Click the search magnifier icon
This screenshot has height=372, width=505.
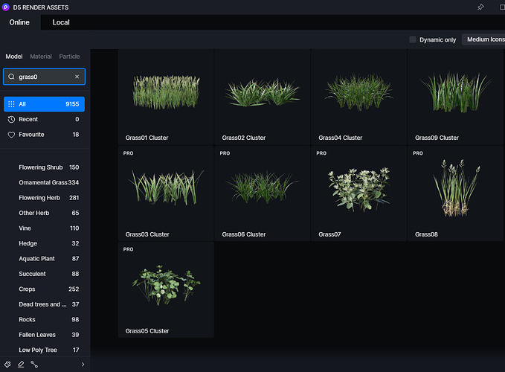point(12,77)
